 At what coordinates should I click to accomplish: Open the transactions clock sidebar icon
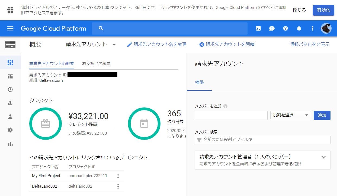(x=10, y=90)
